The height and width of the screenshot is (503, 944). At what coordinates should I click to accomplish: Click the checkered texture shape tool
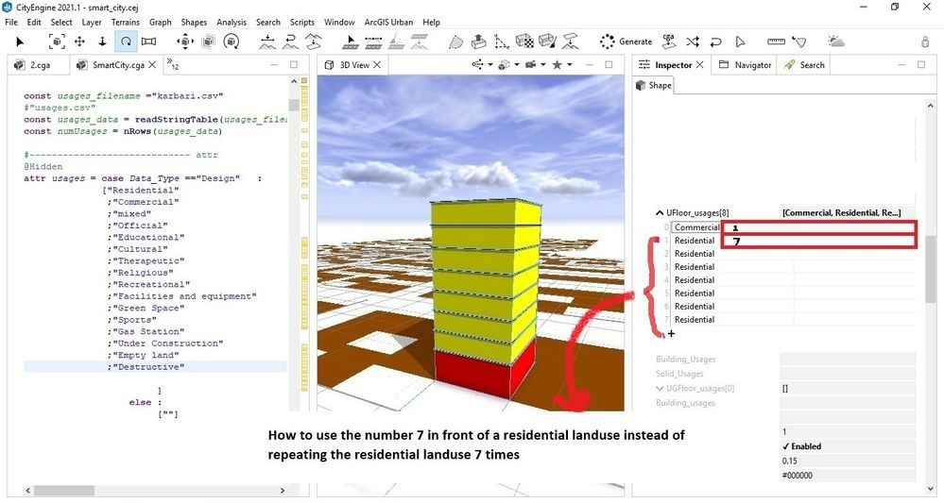click(525, 42)
